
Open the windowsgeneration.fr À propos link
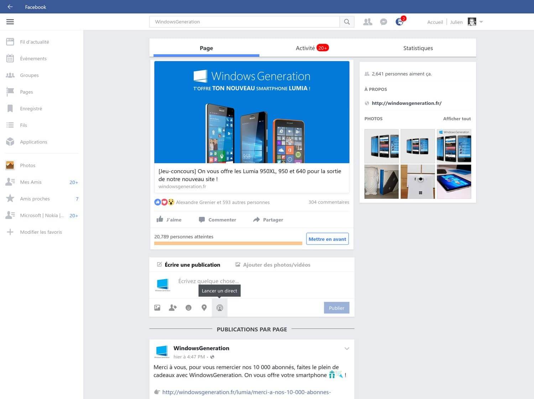(407, 103)
